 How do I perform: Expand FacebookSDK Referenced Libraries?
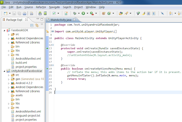tap(9, 43)
